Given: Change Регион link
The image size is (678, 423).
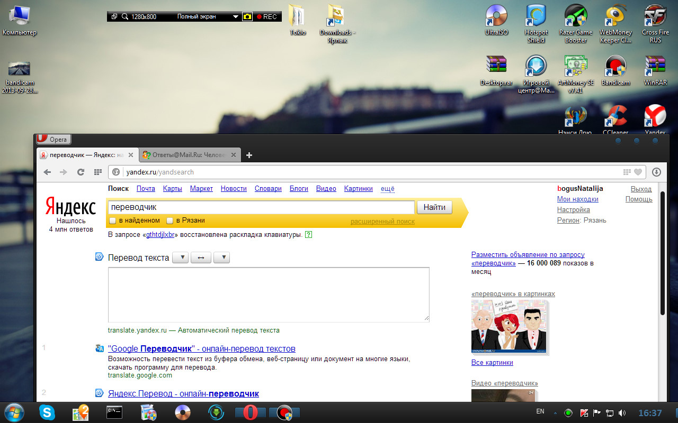Looking at the screenshot, I should [568, 220].
